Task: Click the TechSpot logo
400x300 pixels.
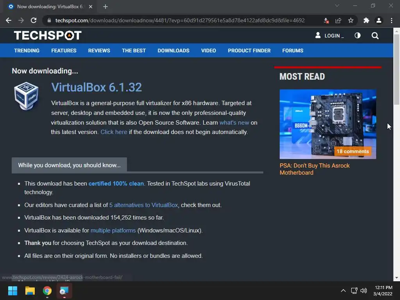Action: click(x=48, y=36)
